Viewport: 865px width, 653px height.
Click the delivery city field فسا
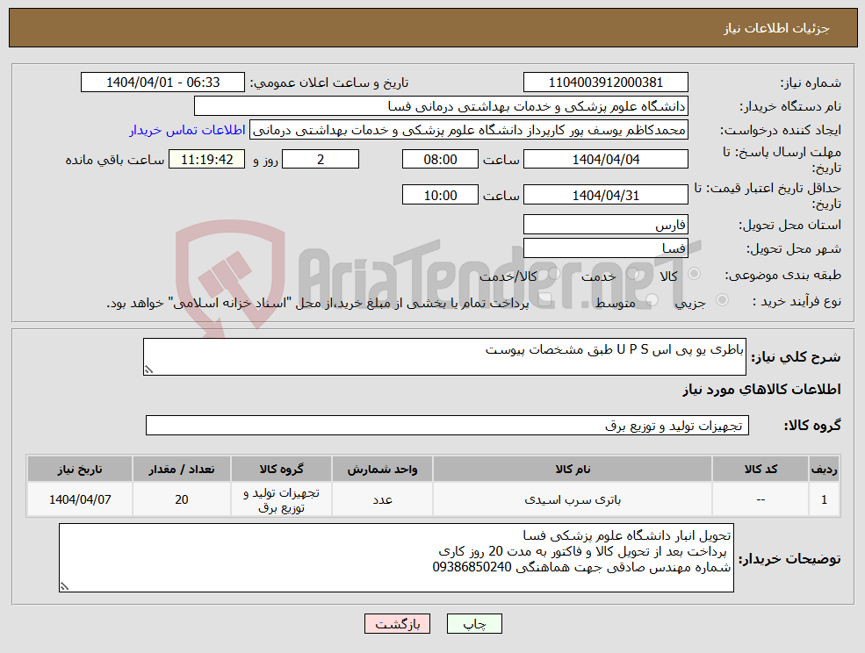[x=606, y=248]
